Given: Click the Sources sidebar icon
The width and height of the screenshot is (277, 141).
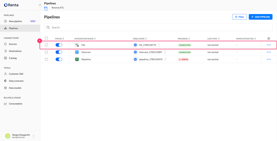Looking at the screenshot, I should [x=5, y=44].
